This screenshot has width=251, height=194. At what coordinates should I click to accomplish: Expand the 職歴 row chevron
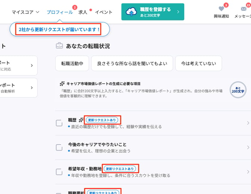(x=248, y=123)
